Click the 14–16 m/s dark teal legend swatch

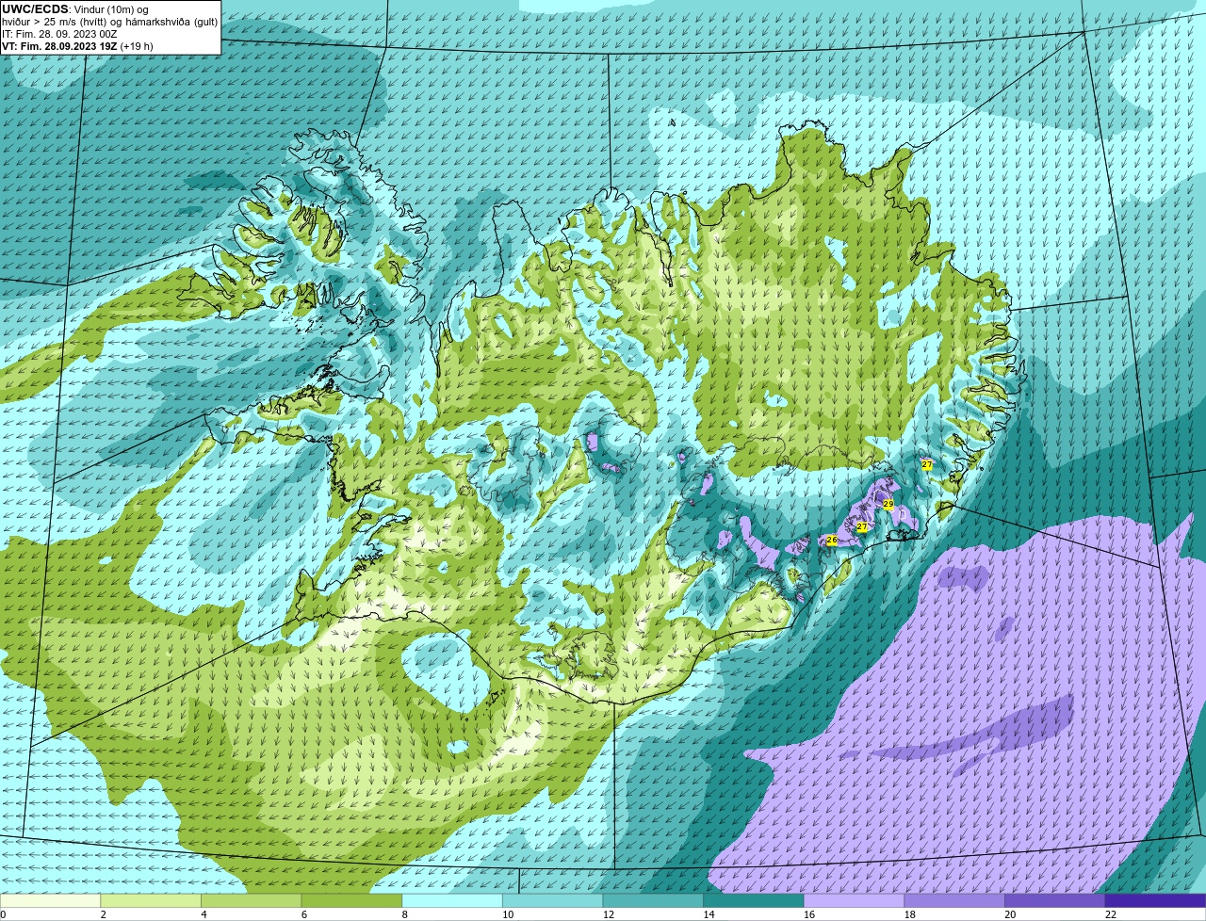[754, 900]
